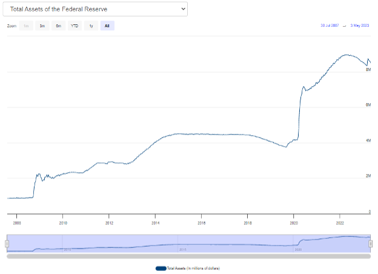This screenshot has height=274, width=378.
Task: Click the 2020 x-axis label
Action: click(x=294, y=223)
